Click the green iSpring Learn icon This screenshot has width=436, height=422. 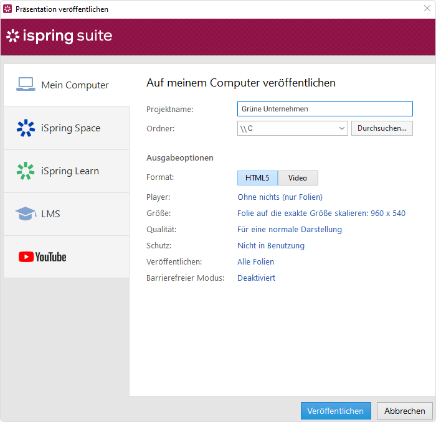point(26,171)
